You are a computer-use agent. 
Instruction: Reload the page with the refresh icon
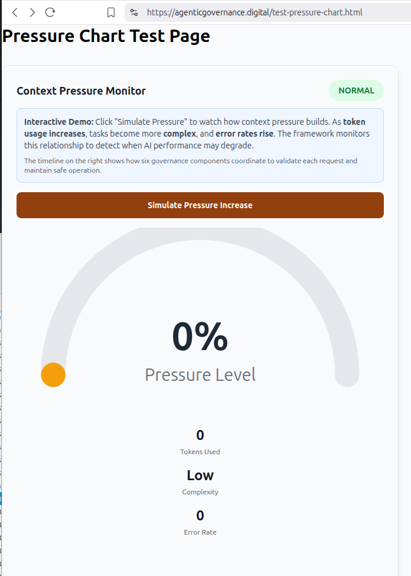50,12
